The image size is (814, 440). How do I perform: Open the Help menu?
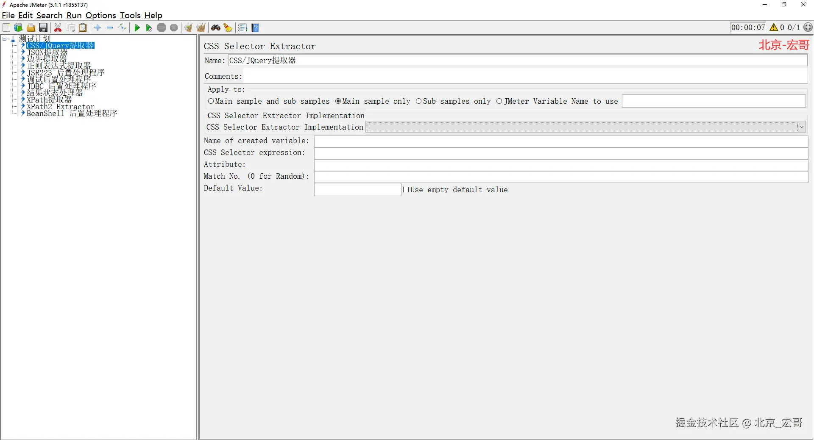pyautogui.click(x=153, y=15)
